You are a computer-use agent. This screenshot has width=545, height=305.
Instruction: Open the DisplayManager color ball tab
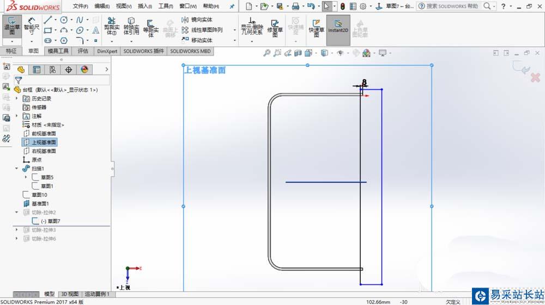click(84, 70)
